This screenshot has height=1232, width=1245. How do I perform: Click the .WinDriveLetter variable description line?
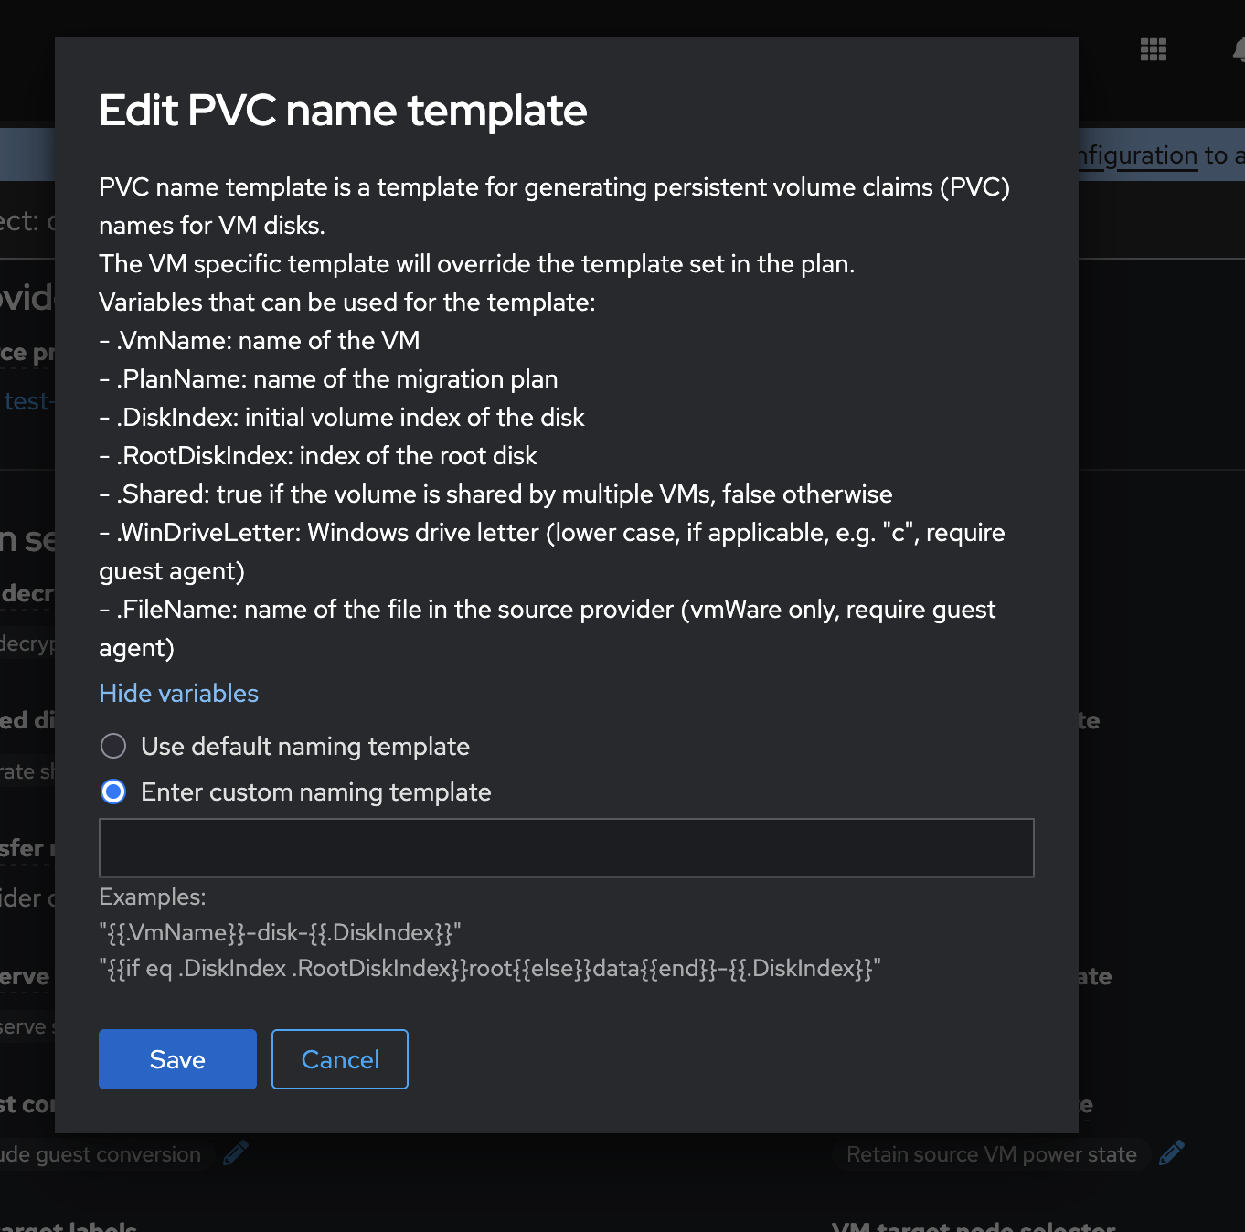coord(552,533)
